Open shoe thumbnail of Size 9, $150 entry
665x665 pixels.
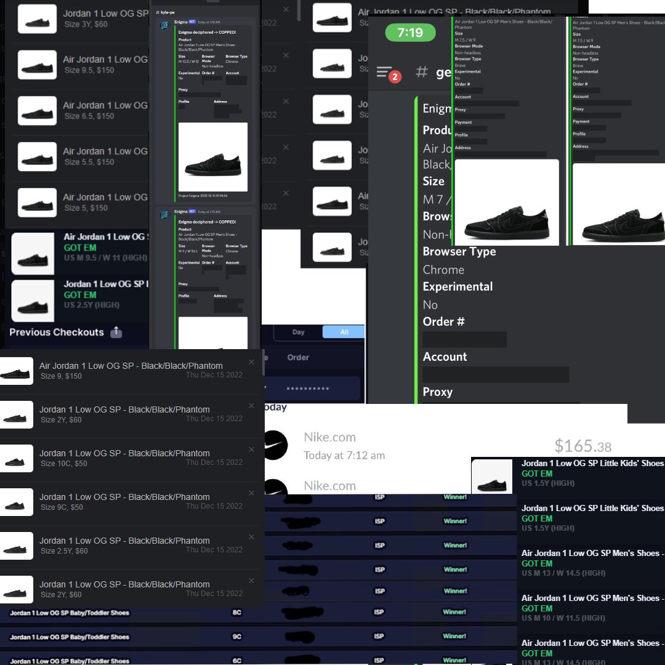click(16, 371)
